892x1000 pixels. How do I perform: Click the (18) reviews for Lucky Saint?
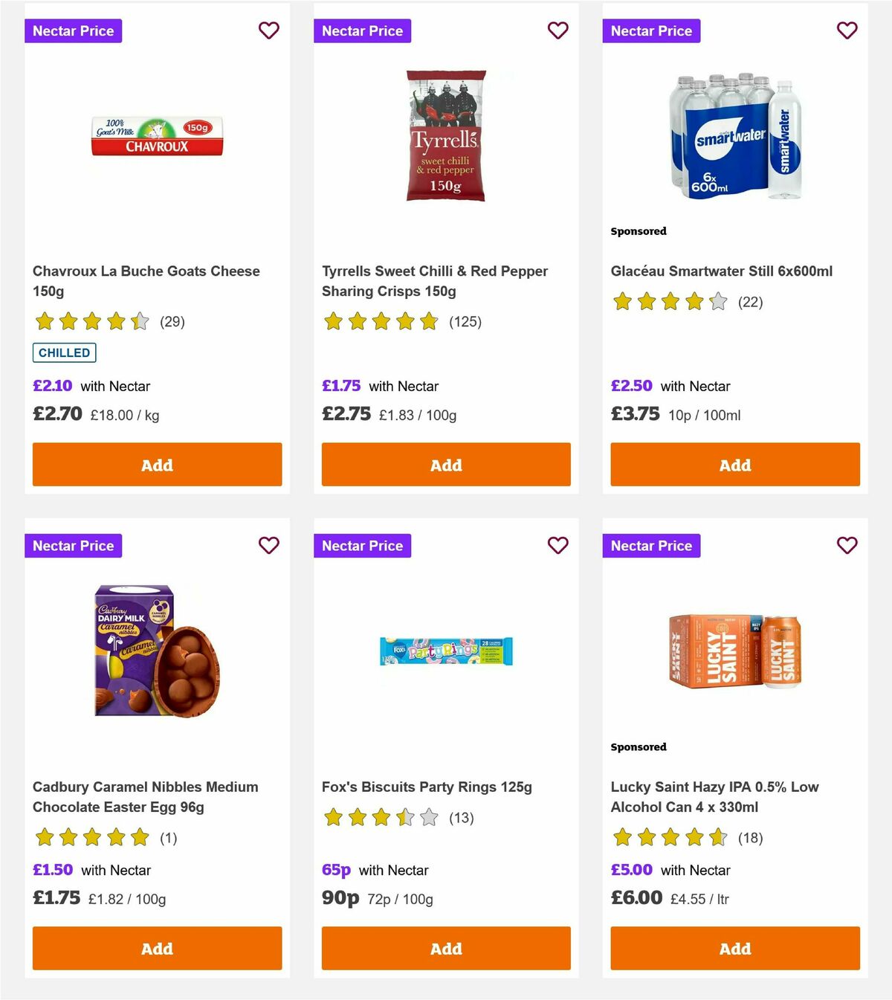750,837
